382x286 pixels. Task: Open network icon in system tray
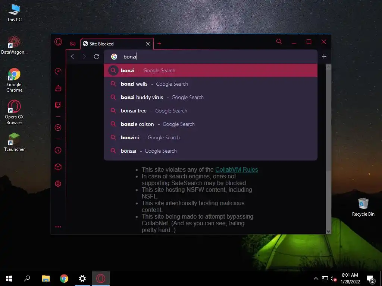click(325, 279)
